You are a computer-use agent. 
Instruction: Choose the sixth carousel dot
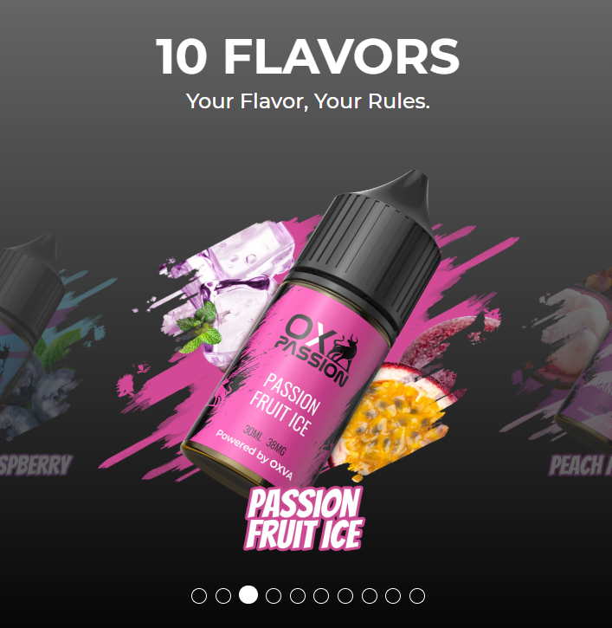click(321, 596)
